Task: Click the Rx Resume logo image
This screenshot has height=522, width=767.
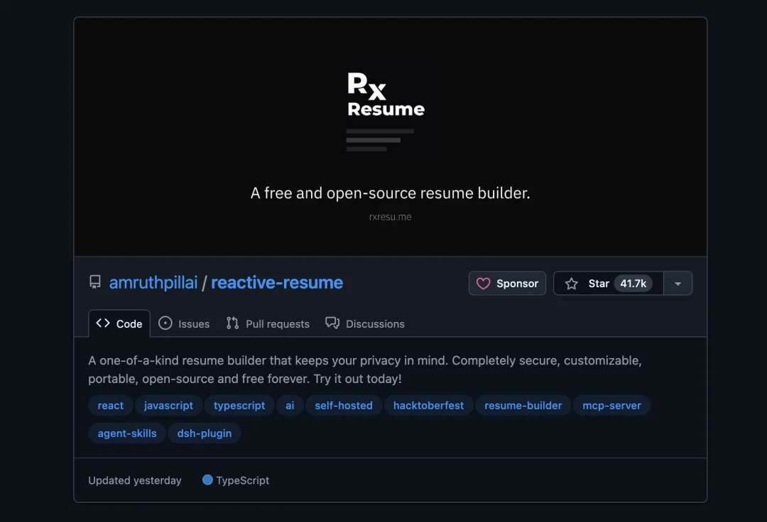Action: (386, 111)
